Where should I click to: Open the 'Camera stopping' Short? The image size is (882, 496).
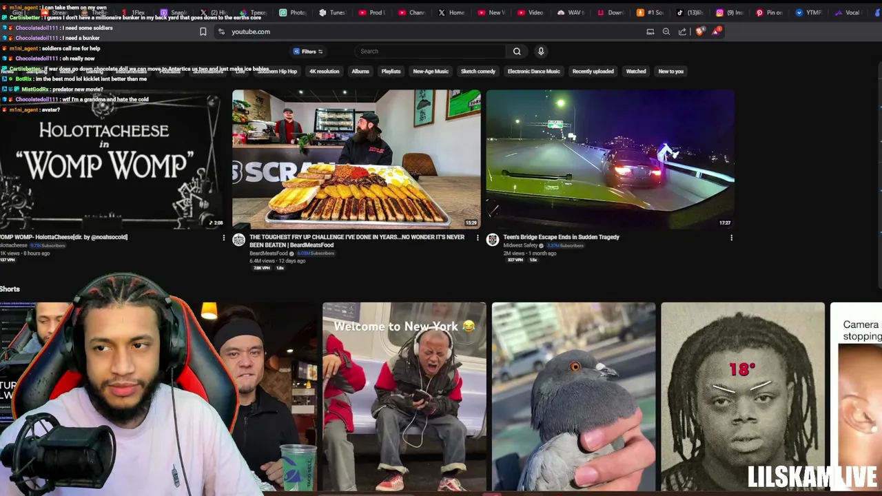tap(857, 397)
